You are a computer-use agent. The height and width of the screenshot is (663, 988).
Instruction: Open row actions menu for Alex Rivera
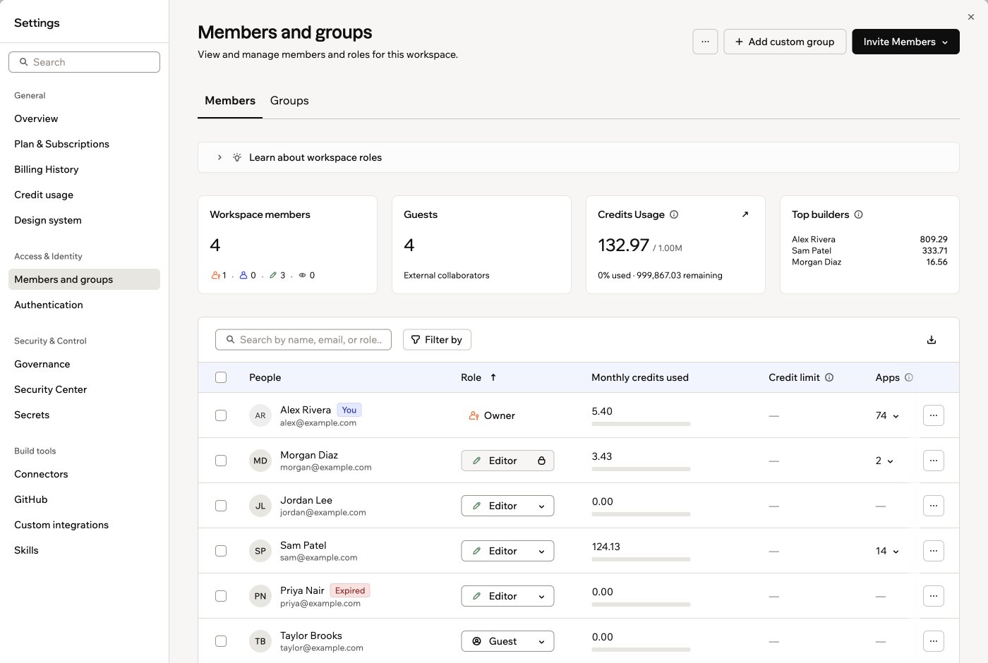coord(934,415)
